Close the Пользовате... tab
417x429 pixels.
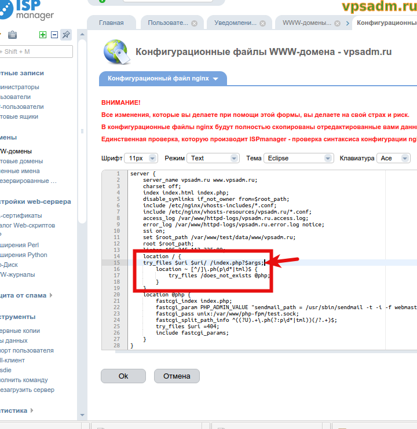tap(194, 23)
